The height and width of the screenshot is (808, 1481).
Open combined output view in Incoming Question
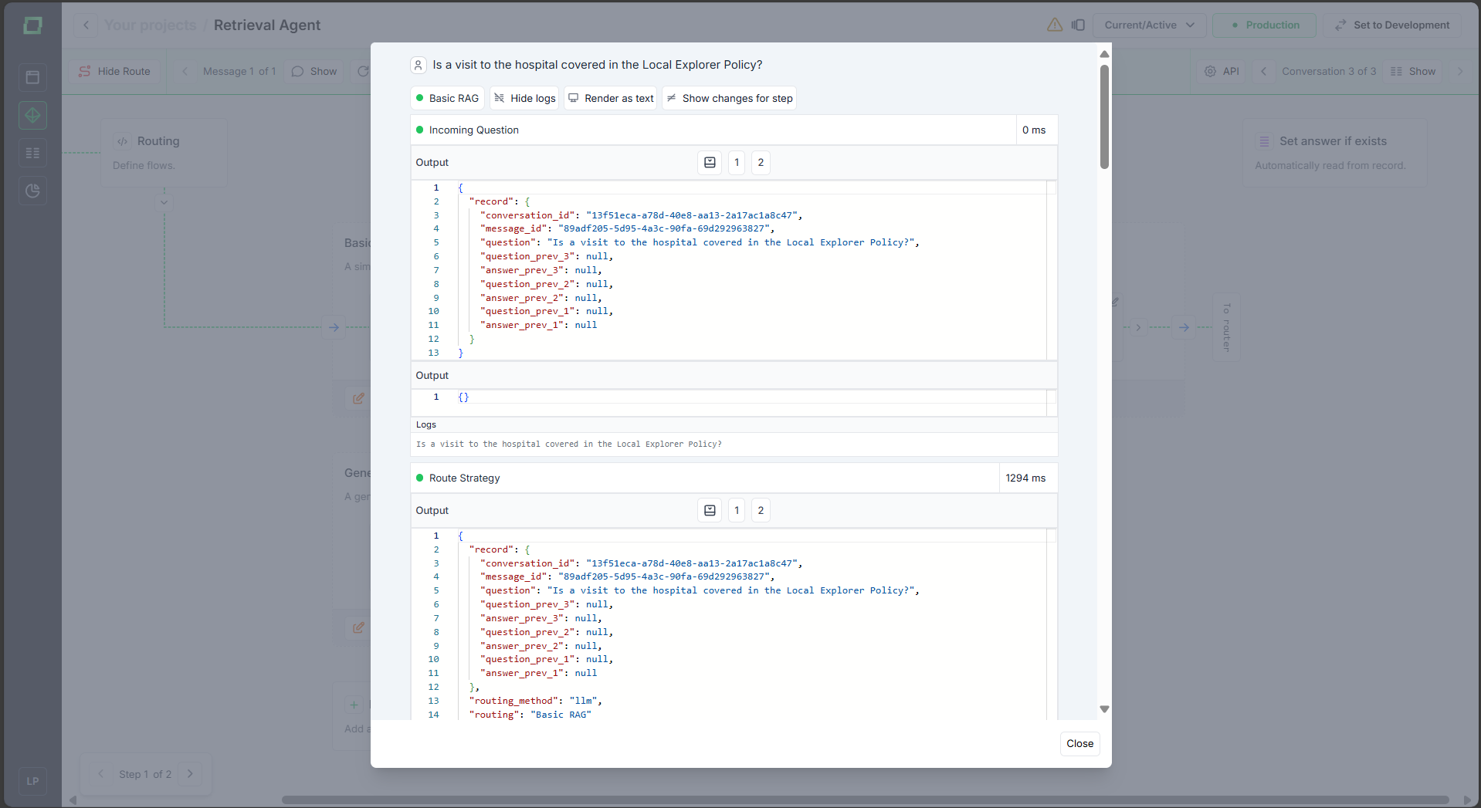coord(710,162)
